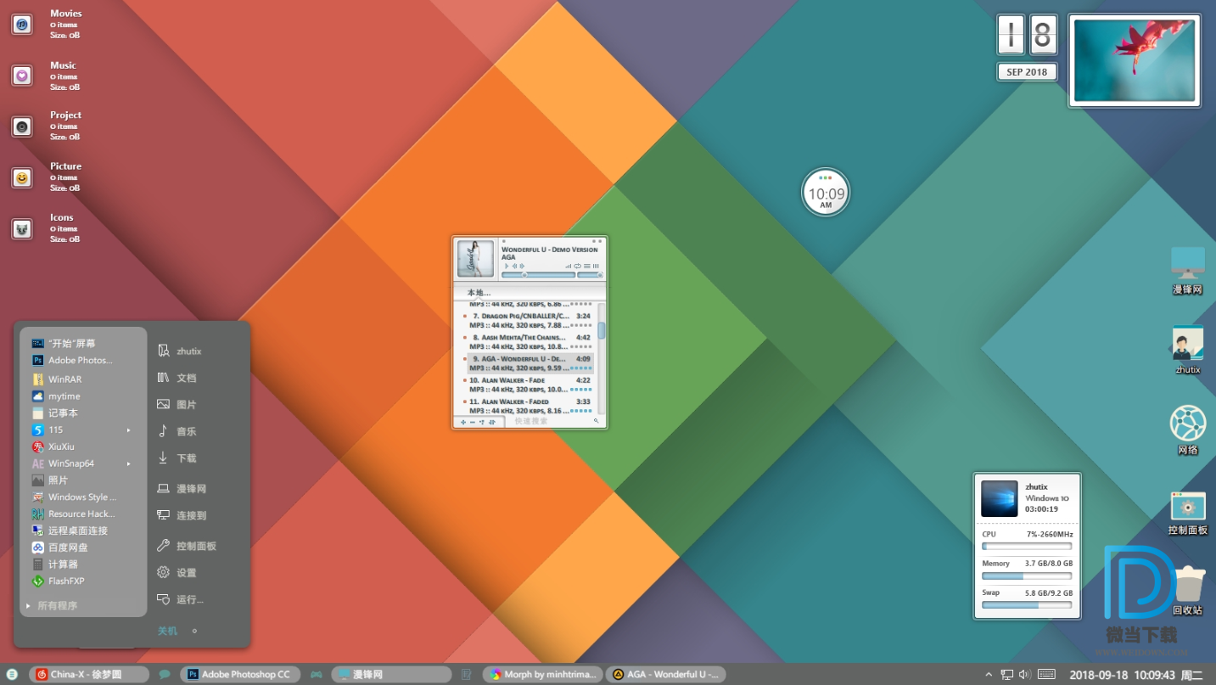This screenshot has height=685, width=1216.
Task: Select the 本地... playlist tab
Action: 479,293
